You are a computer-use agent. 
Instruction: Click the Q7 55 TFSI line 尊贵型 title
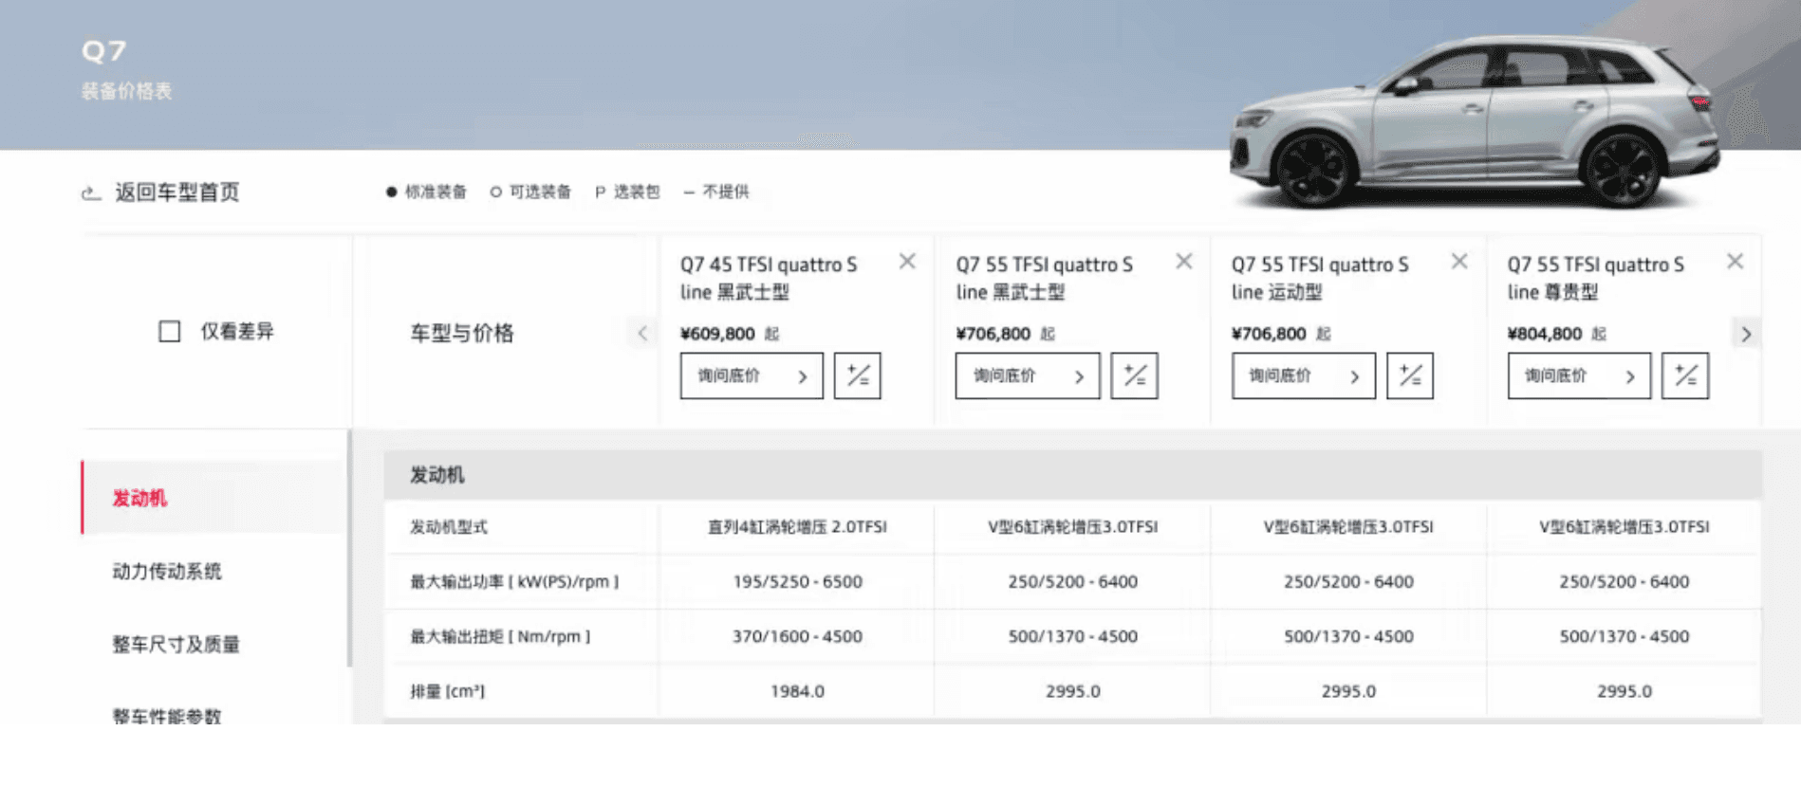coord(1596,279)
